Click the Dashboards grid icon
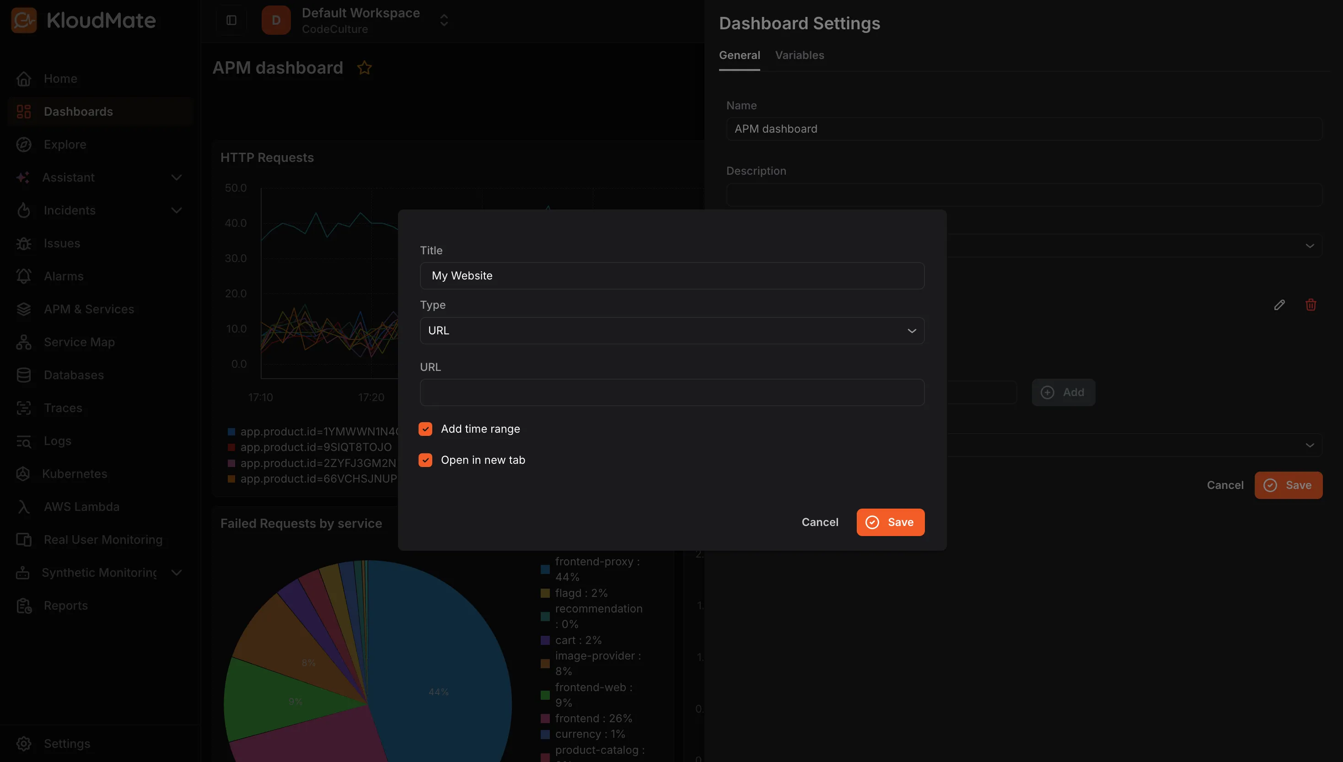Viewport: 1343px width, 762px height. 23,112
